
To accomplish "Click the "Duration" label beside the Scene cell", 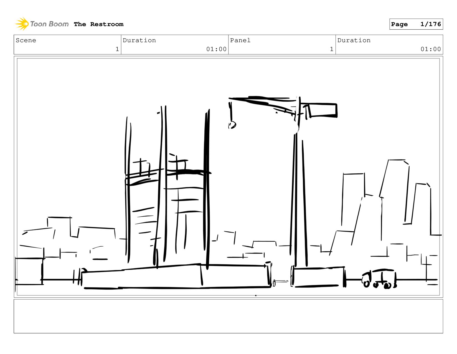I will [139, 40].
